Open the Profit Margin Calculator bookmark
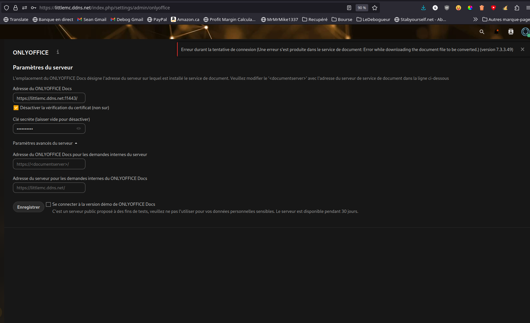The image size is (530, 323). (x=229, y=19)
